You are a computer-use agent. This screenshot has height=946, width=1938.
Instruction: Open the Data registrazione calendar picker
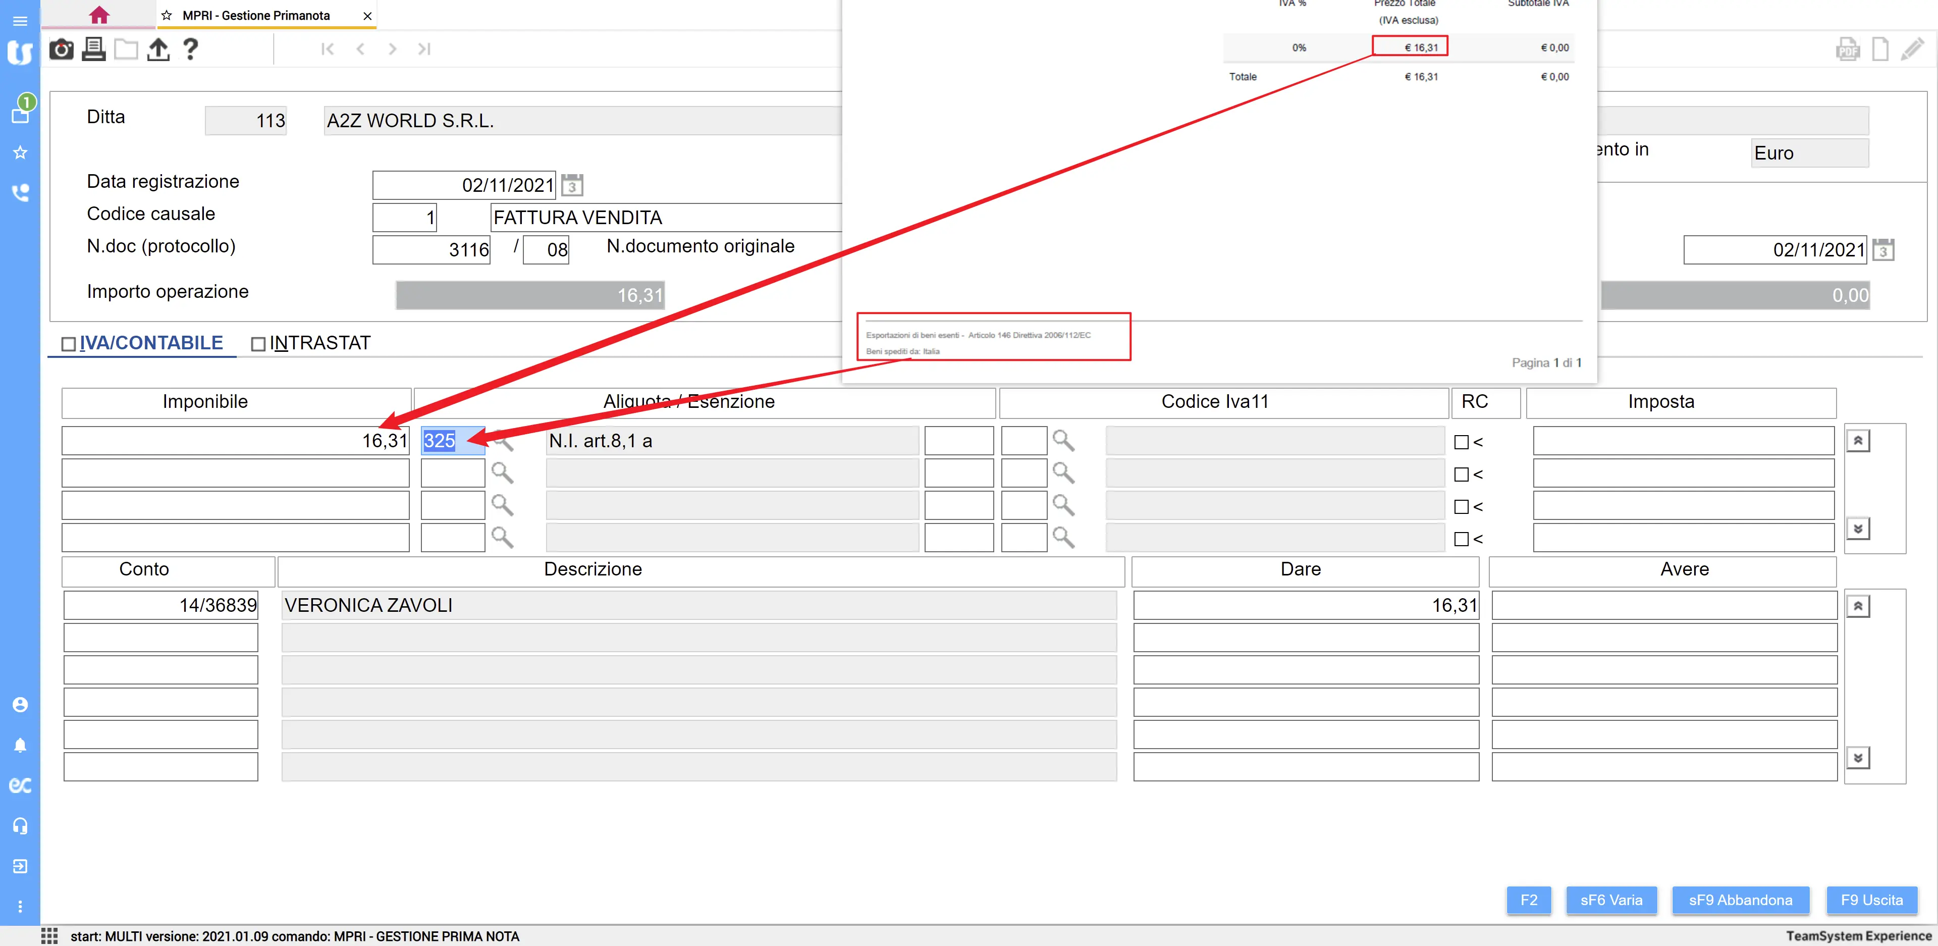pyautogui.click(x=572, y=185)
